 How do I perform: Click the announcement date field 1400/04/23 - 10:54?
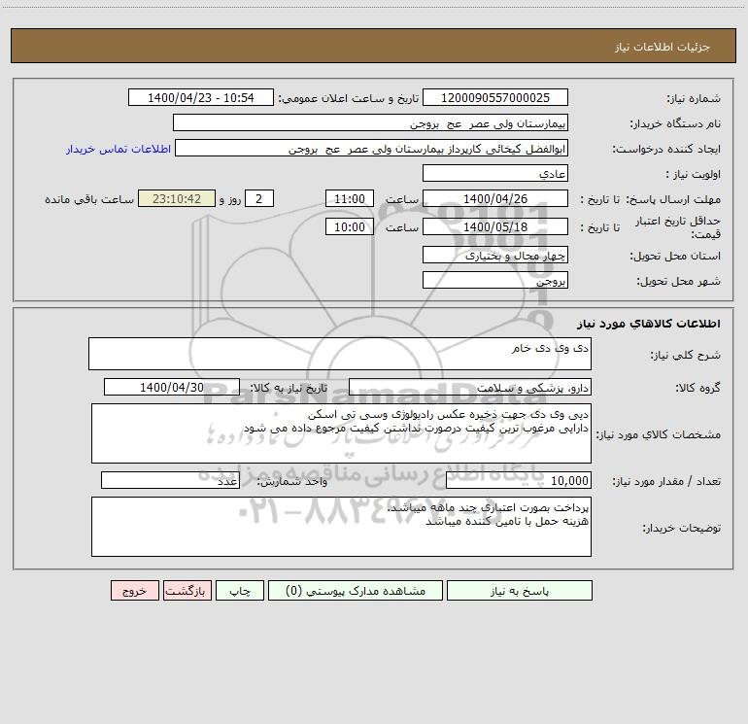tap(201, 97)
